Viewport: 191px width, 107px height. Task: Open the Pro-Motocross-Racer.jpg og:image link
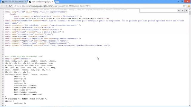pyautogui.click(x=75, y=45)
